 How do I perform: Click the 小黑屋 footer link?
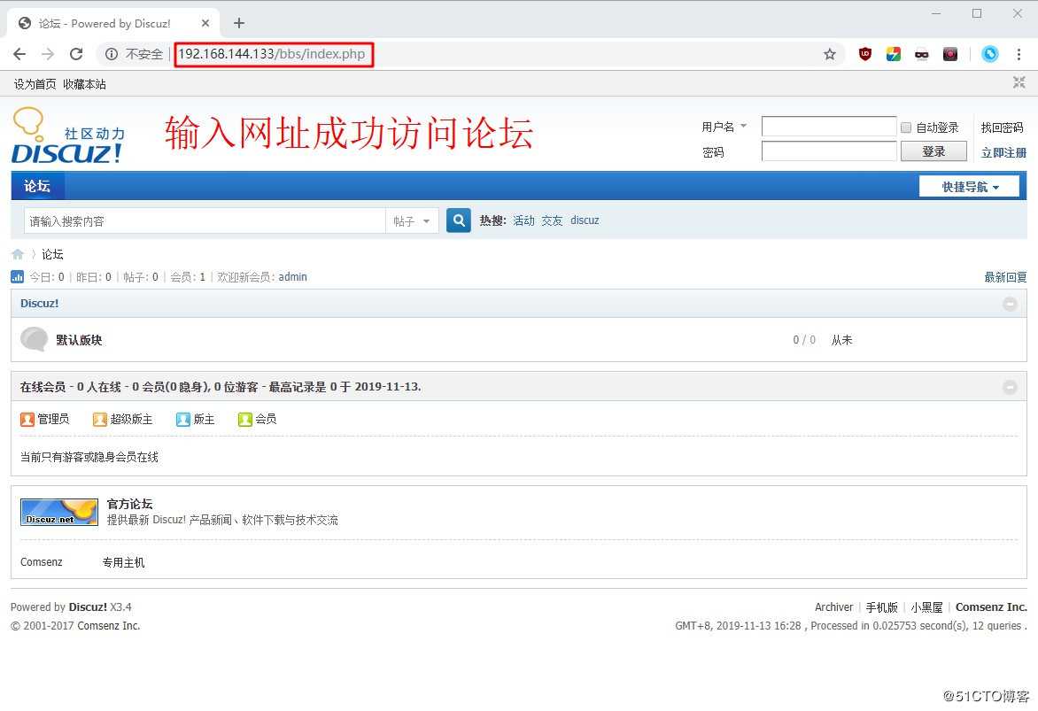(x=926, y=607)
